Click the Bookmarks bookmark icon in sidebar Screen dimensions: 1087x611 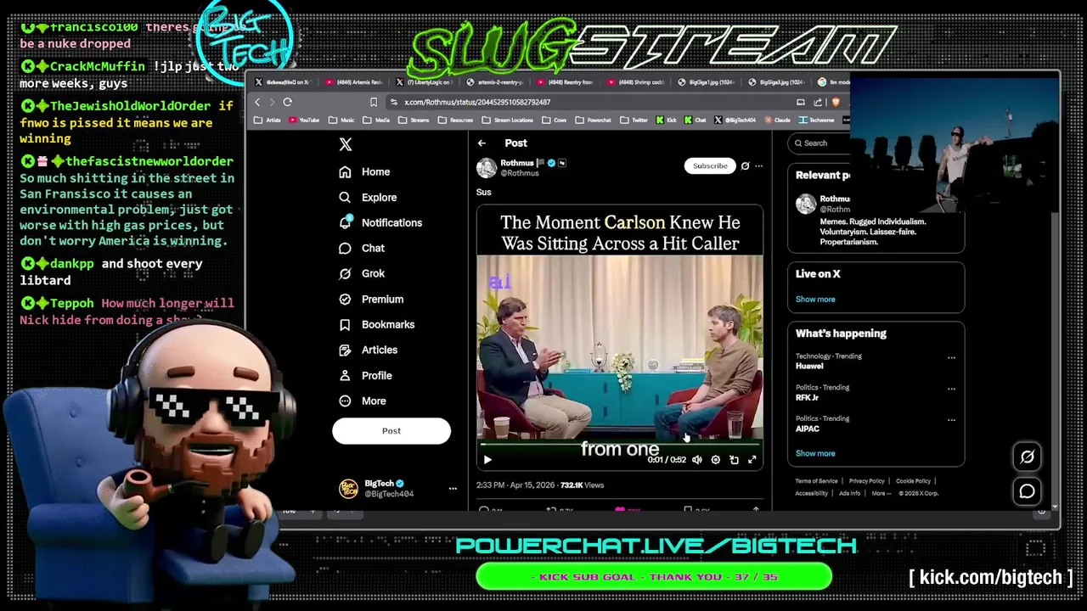pos(345,324)
